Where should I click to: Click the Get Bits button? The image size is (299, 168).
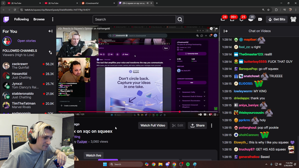(x=277, y=20)
